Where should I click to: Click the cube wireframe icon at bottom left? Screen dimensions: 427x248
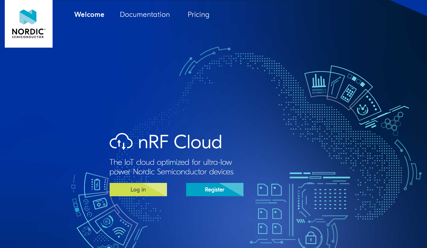[x=86, y=231]
